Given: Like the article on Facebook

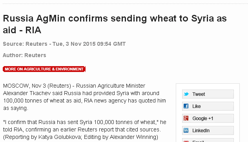Looking at the screenshot, I should click(x=208, y=106).
